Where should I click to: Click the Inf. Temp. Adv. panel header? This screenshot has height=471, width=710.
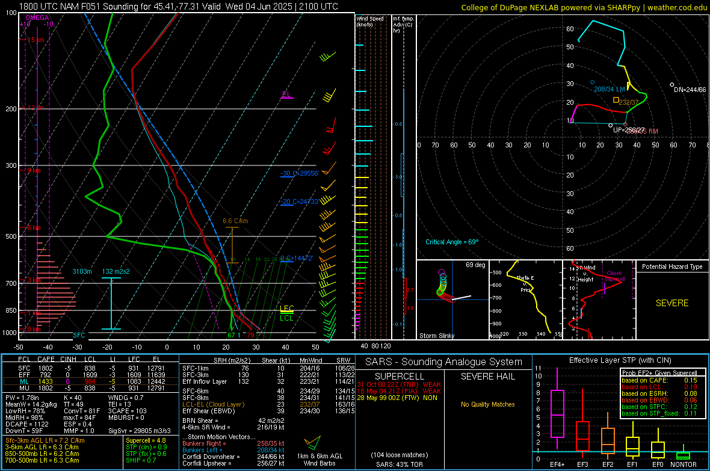coord(403,25)
